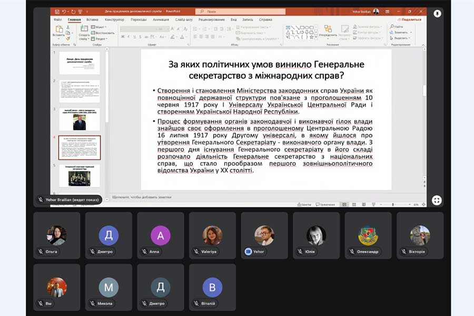Open the Clipboard group dialog launcher
474x316 pixels.
pyautogui.click(x=75, y=45)
